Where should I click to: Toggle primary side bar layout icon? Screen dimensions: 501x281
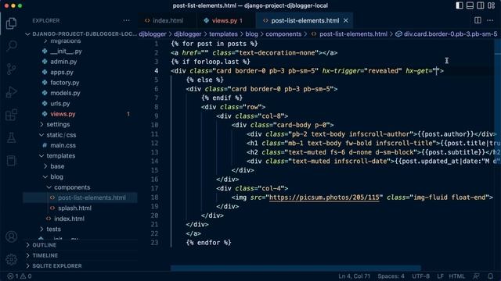460,5
